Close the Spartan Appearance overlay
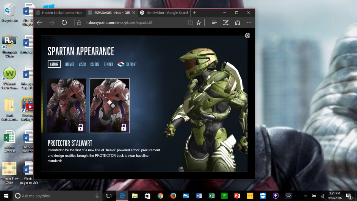 248,35
